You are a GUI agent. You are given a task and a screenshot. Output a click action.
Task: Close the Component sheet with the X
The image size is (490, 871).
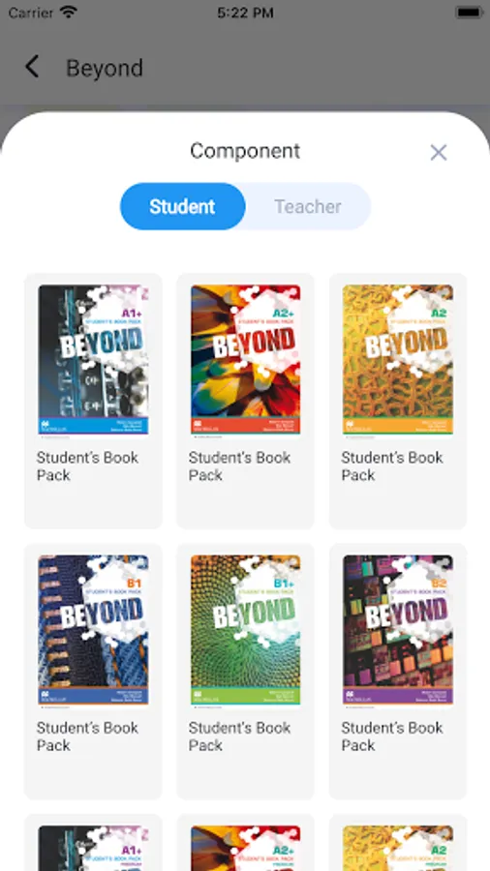coord(439,152)
